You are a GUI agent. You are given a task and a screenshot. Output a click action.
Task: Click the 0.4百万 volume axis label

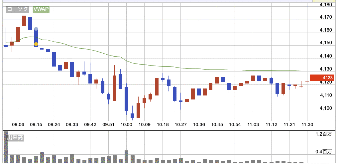point(324,152)
